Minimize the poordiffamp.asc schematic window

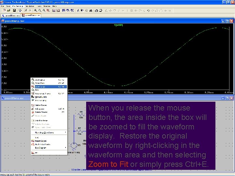pos(223,98)
